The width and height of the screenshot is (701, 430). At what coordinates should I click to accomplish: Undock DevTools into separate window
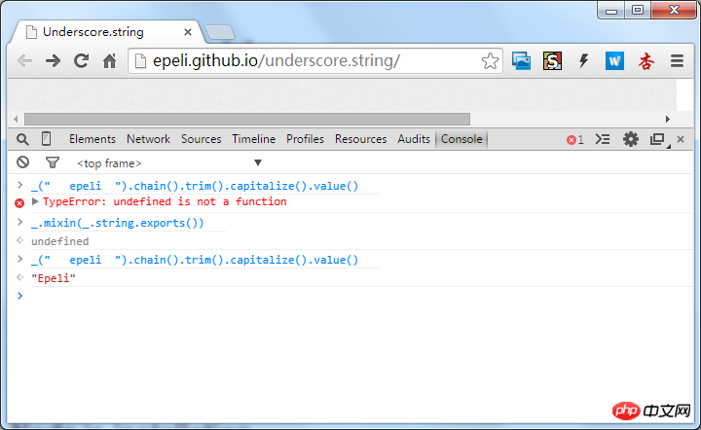(x=657, y=139)
